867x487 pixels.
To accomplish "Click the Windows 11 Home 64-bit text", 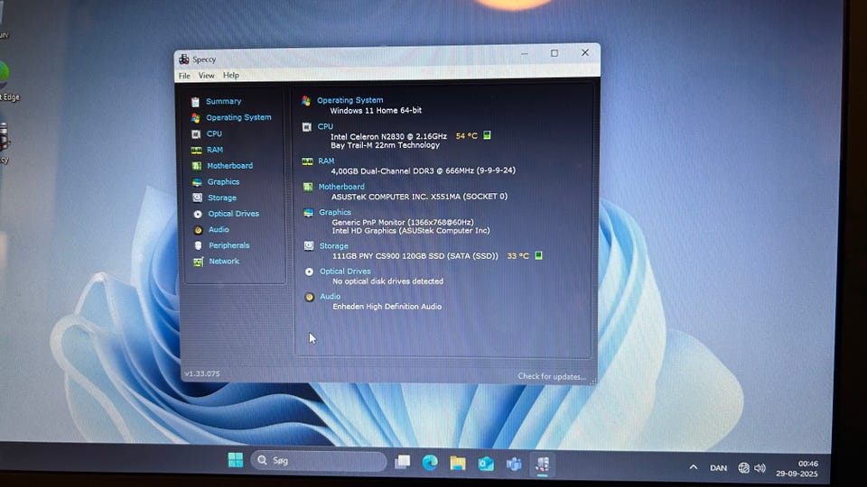I will pos(376,110).
